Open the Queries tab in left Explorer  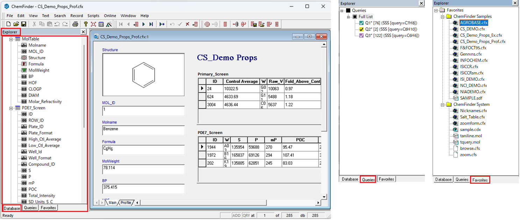pyautogui.click(x=30, y=208)
